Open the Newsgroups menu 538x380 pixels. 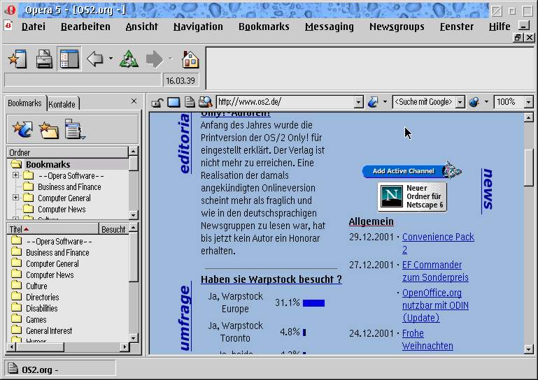(x=397, y=27)
